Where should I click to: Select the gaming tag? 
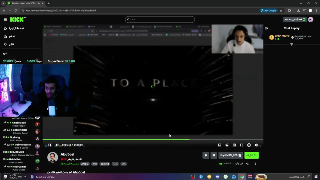tap(104, 164)
